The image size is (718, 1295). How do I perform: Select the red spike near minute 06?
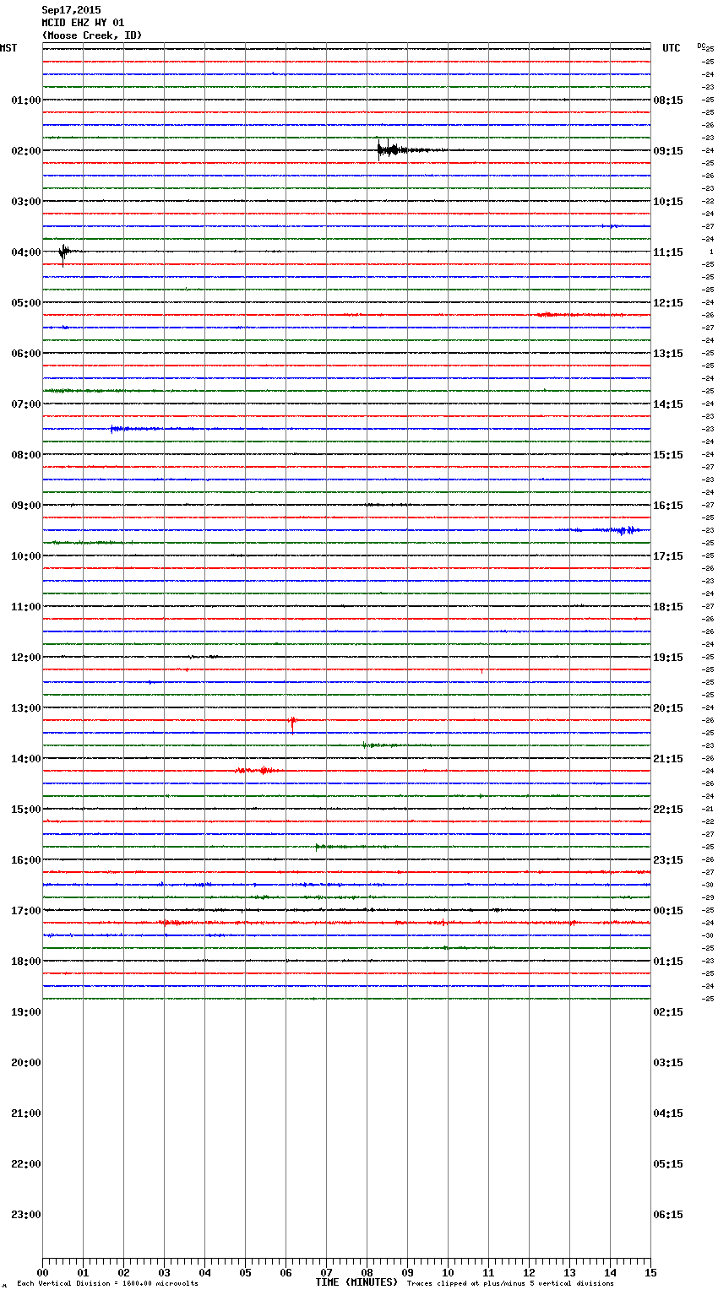pyautogui.click(x=292, y=723)
